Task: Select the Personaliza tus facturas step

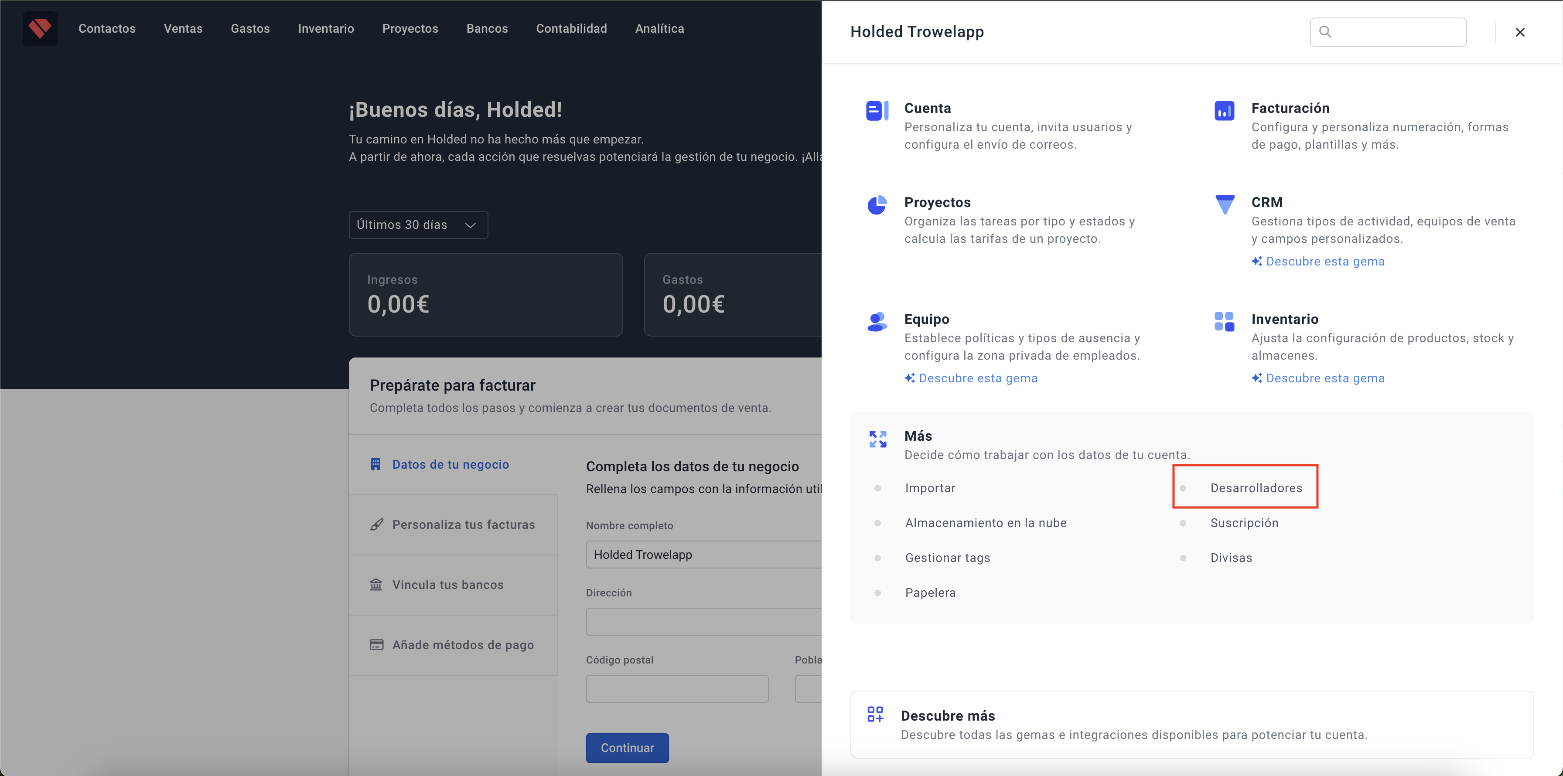Action: click(463, 524)
